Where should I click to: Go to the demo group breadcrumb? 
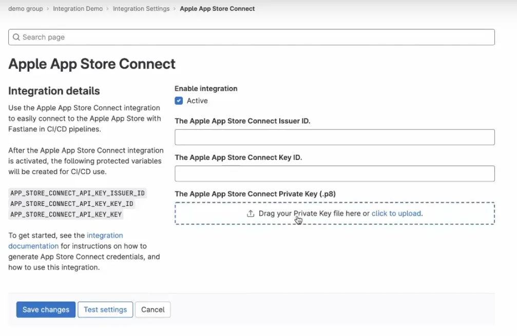(x=26, y=9)
